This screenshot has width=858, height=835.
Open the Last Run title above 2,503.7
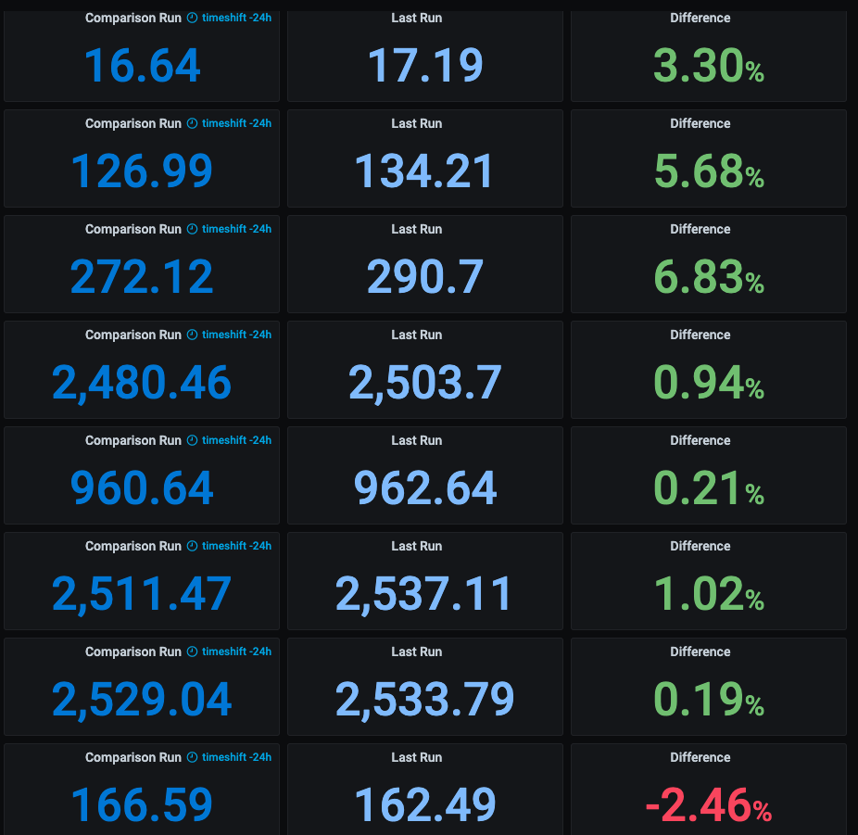[416, 335]
